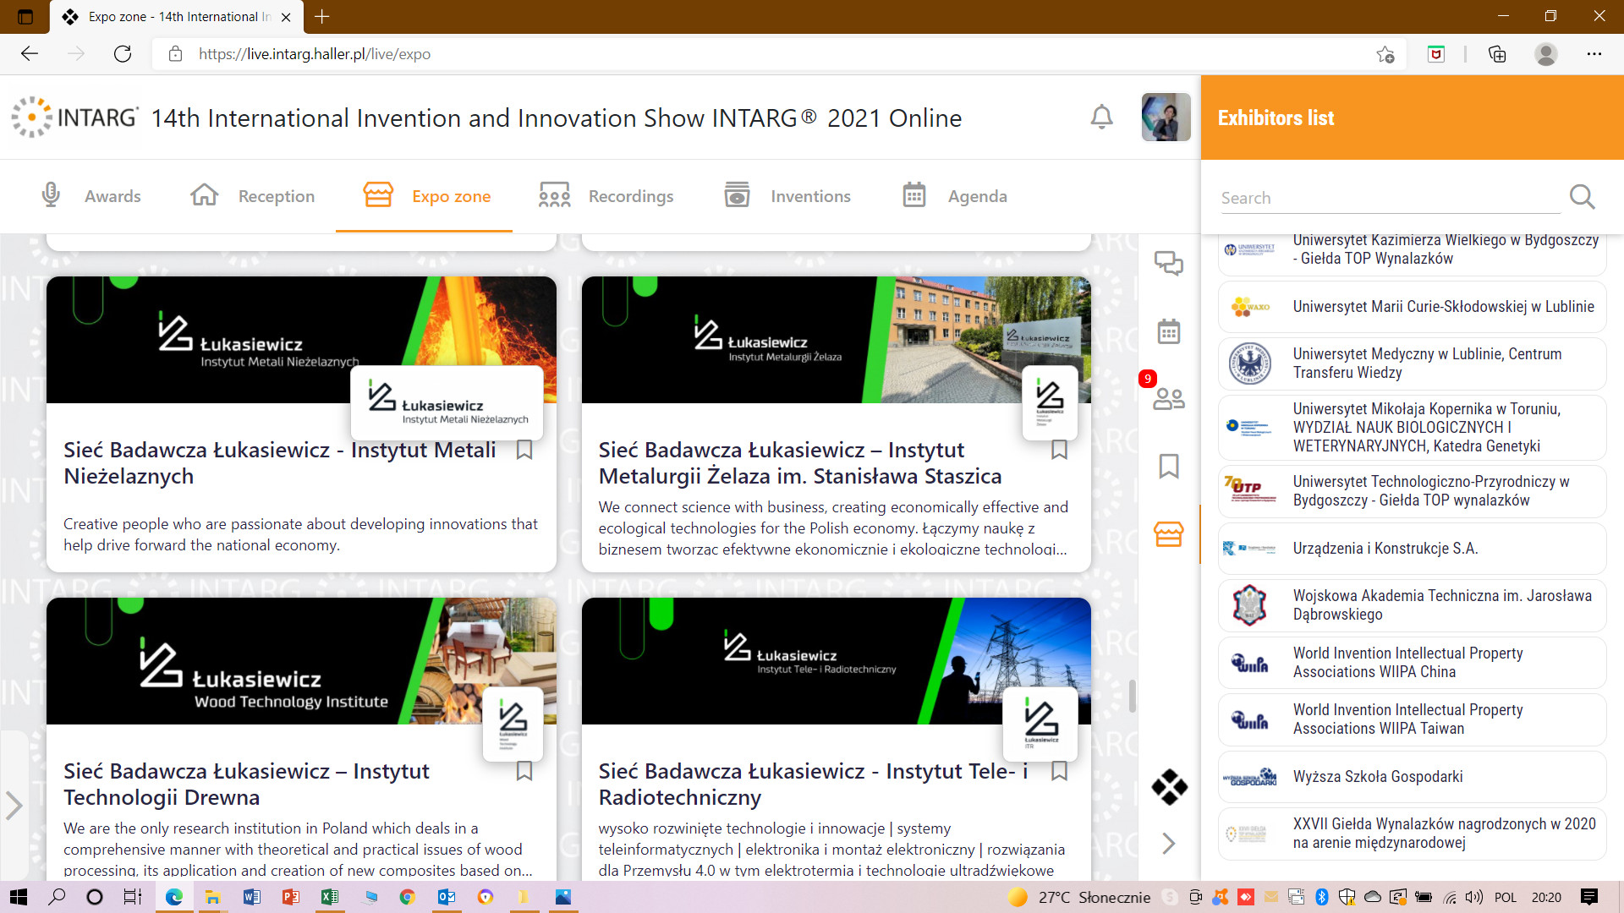1624x913 pixels.
Task: Add page to favorites star icon
Action: (1385, 54)
